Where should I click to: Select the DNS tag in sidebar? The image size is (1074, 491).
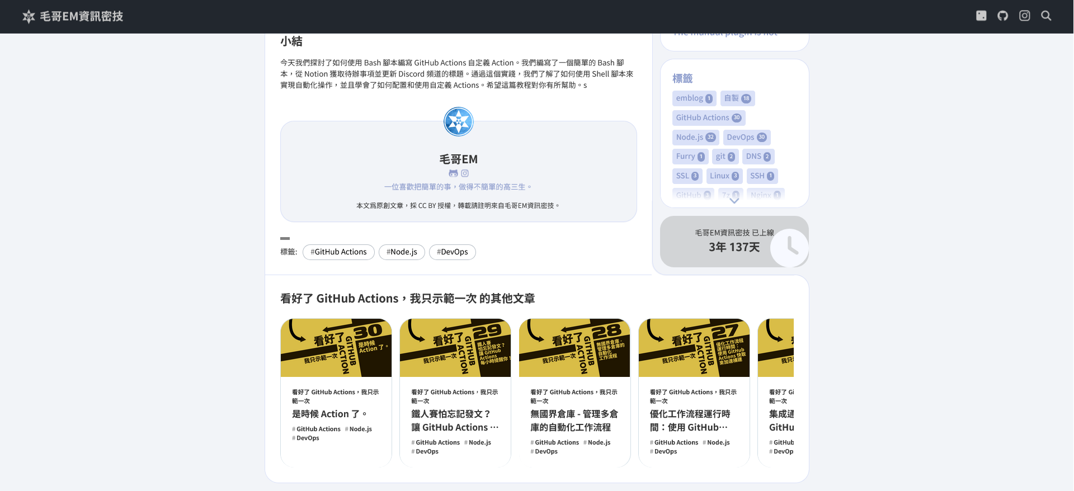tap(759, 157)
